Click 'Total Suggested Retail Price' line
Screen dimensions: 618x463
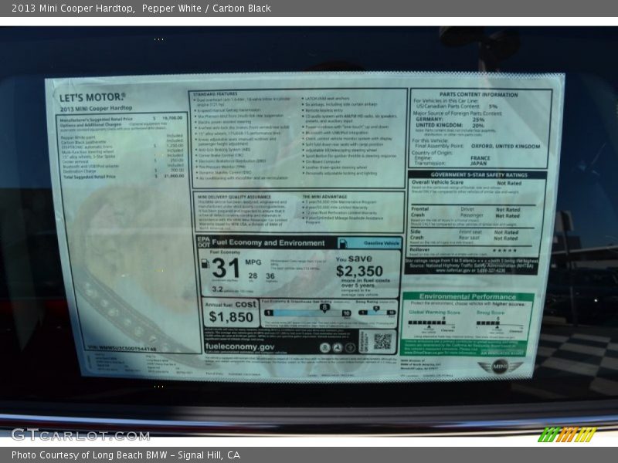[123, 177]
